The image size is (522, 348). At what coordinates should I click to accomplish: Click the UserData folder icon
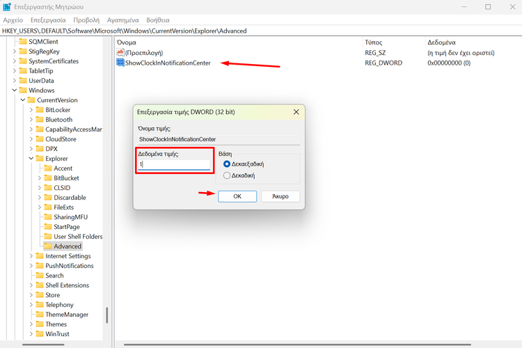[23, 80]
